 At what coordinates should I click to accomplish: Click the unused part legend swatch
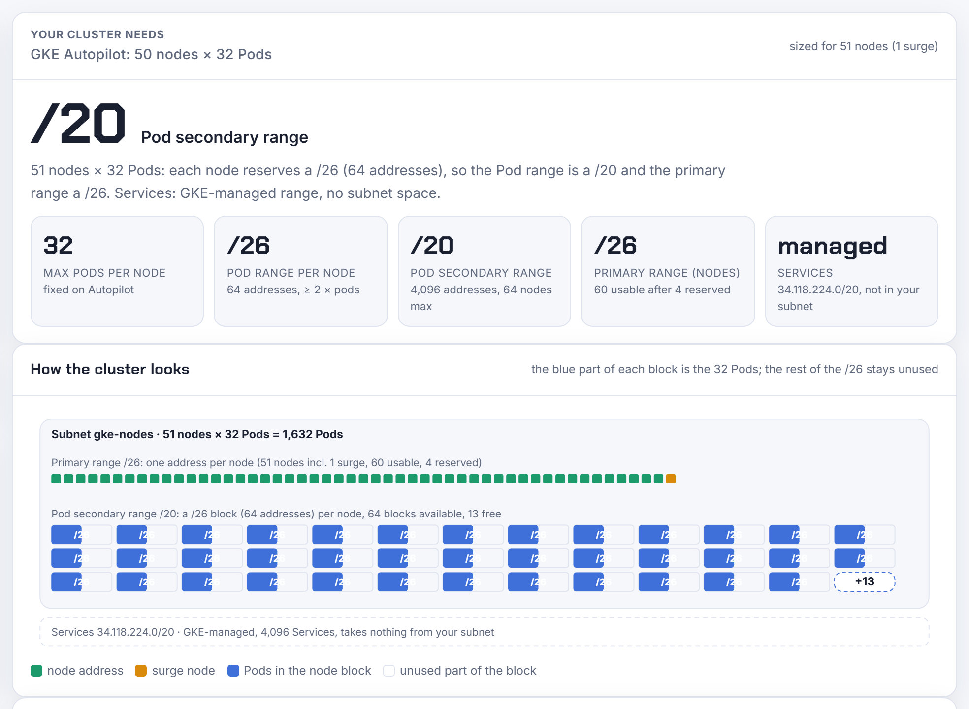point(389,671)
